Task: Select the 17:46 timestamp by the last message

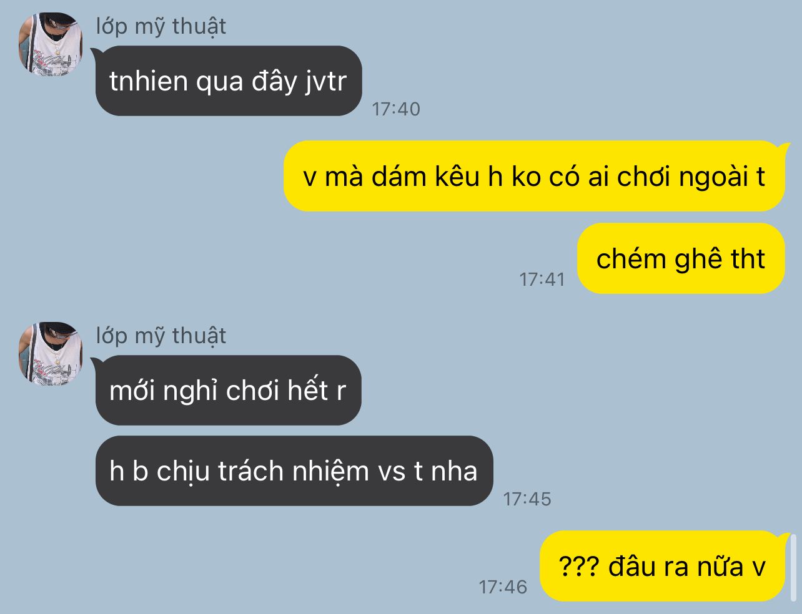Action: (503, 587)
